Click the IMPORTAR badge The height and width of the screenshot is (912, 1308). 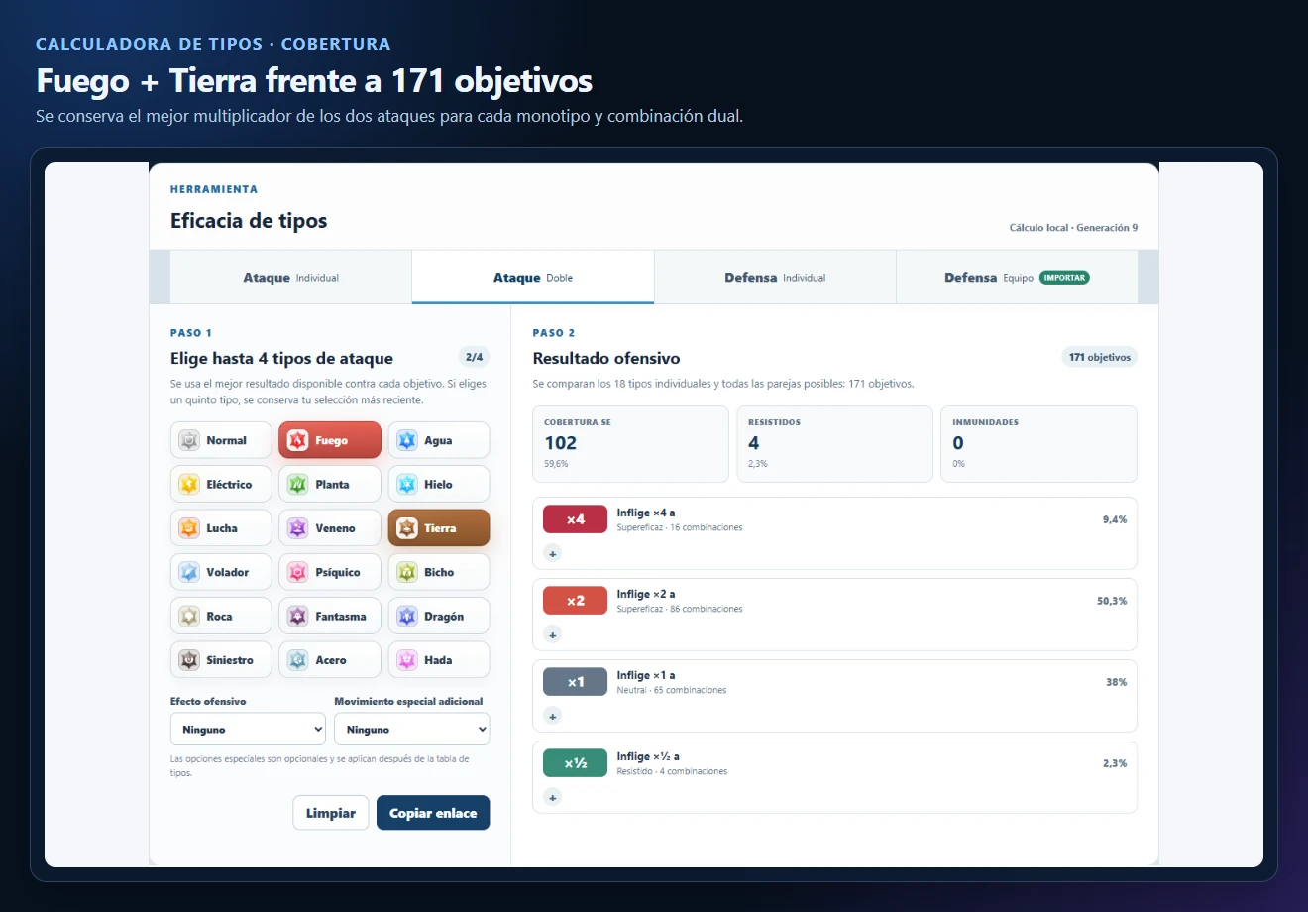coord(1064,278)
